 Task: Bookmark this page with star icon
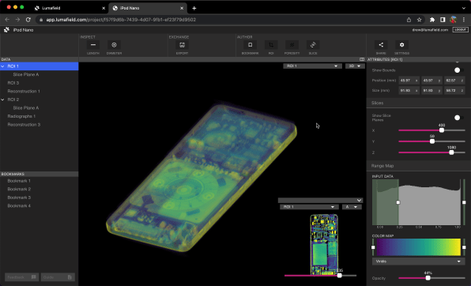[x=420, y=20]
